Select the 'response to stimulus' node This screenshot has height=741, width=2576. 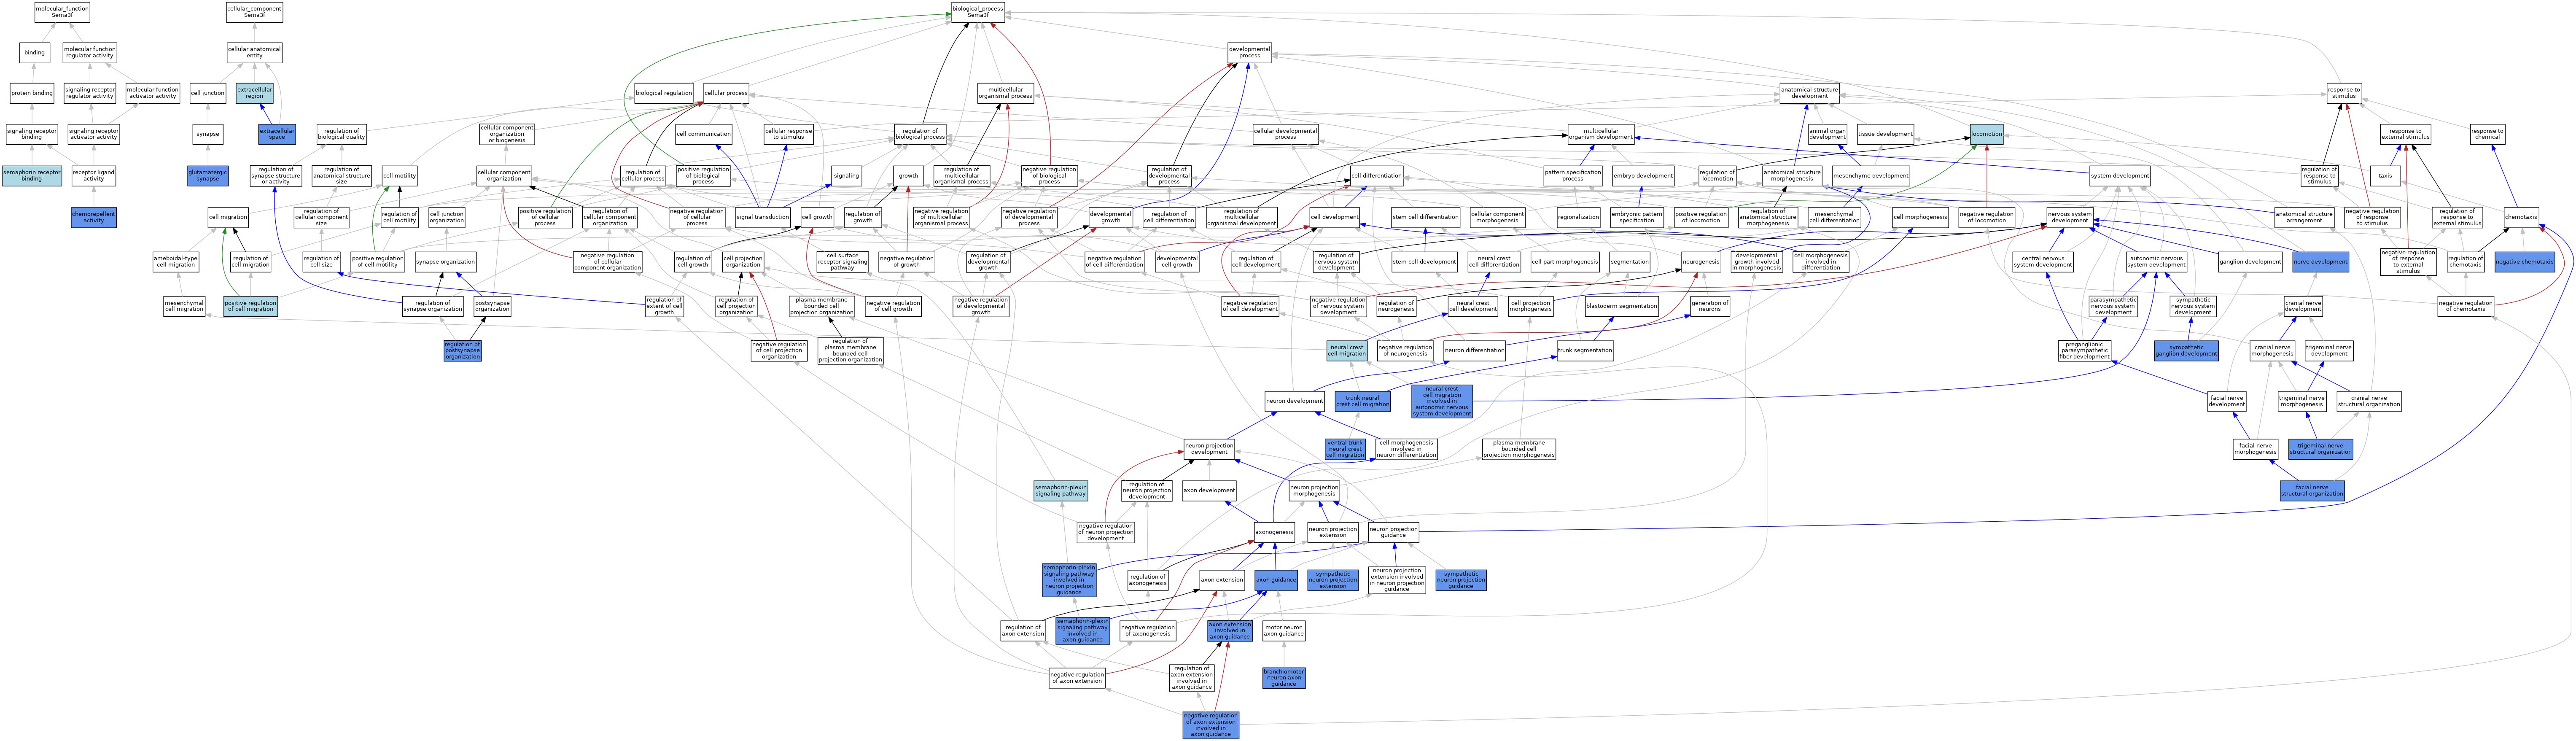[x=2344, y=93]
